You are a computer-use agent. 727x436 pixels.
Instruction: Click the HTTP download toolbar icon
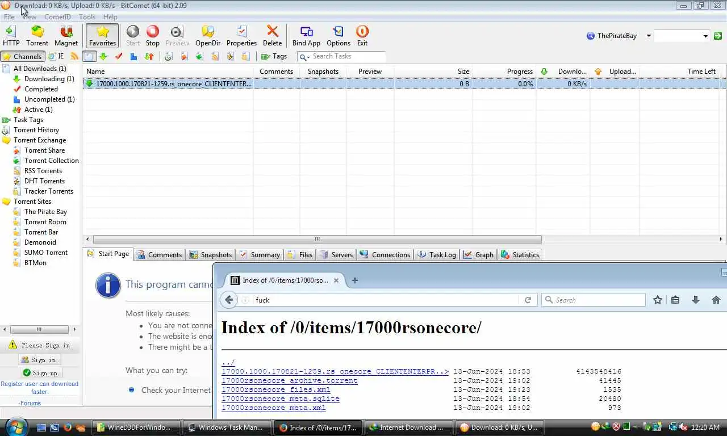tap(11, 36)
